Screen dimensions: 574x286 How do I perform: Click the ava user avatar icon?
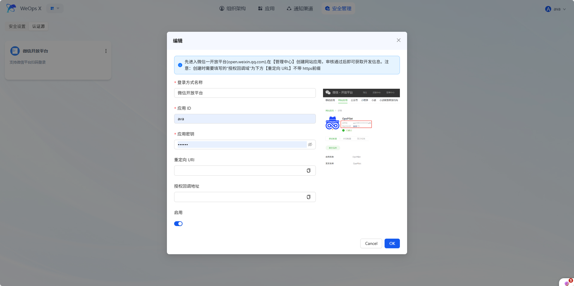(x=548, y=9)
